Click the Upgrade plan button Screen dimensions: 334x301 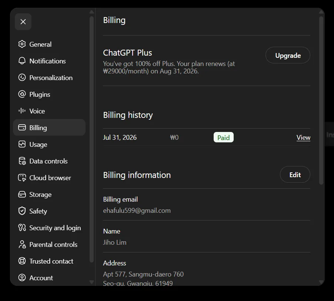[x=288, y=55]
